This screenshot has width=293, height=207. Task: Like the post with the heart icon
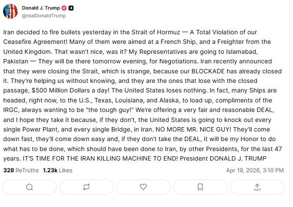coord(143,187)
